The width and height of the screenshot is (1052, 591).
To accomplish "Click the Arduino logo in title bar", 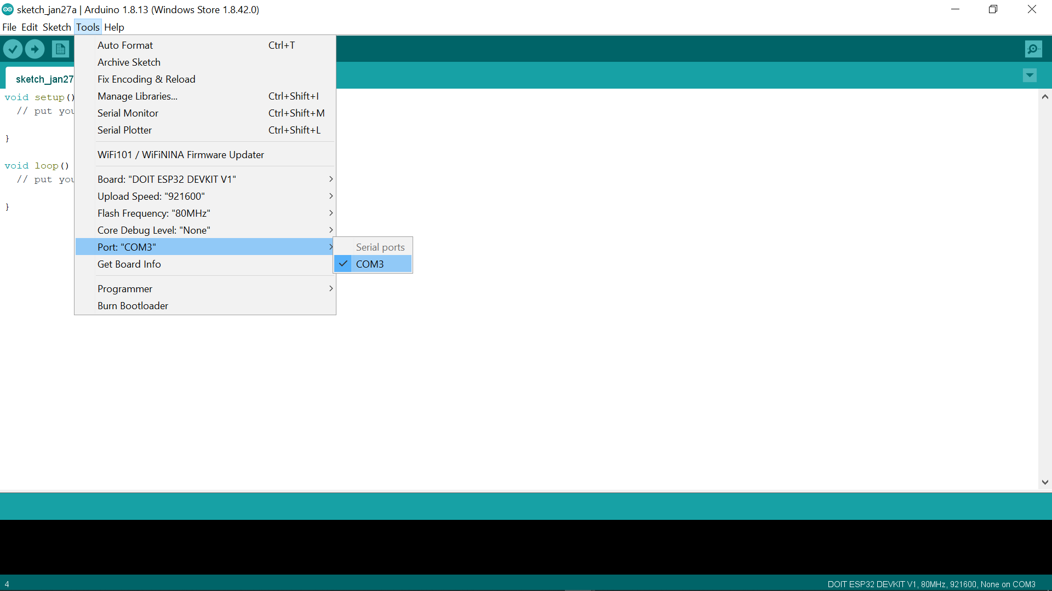I will point(8,9).
